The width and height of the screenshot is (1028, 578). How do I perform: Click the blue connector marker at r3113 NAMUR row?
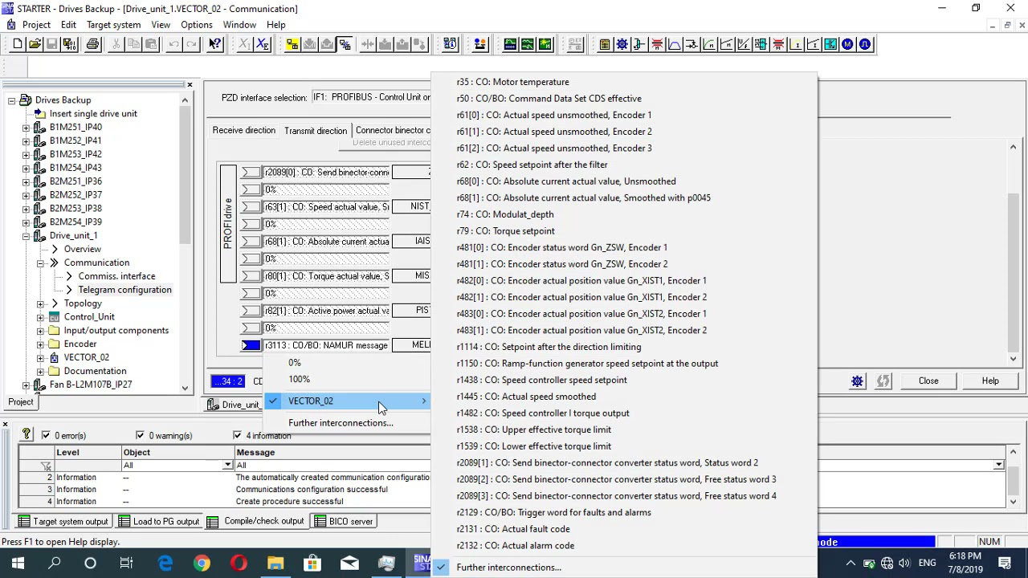click(251, 345)
